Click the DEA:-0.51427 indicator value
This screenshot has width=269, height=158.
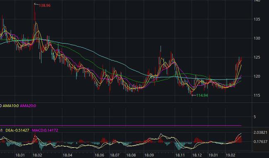click(17, 130)
